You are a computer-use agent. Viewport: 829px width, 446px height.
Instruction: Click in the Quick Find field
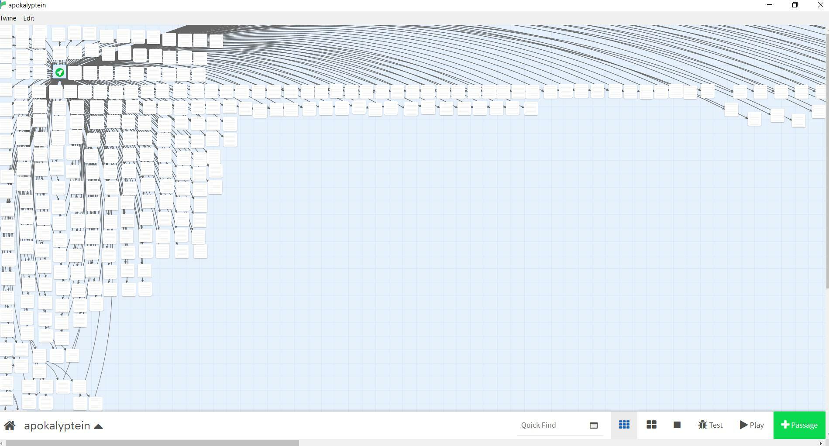(x=552, y=425)
